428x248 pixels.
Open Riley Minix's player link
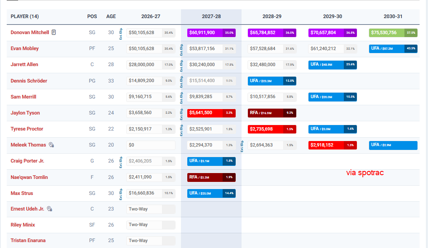(x=23, y=225)
